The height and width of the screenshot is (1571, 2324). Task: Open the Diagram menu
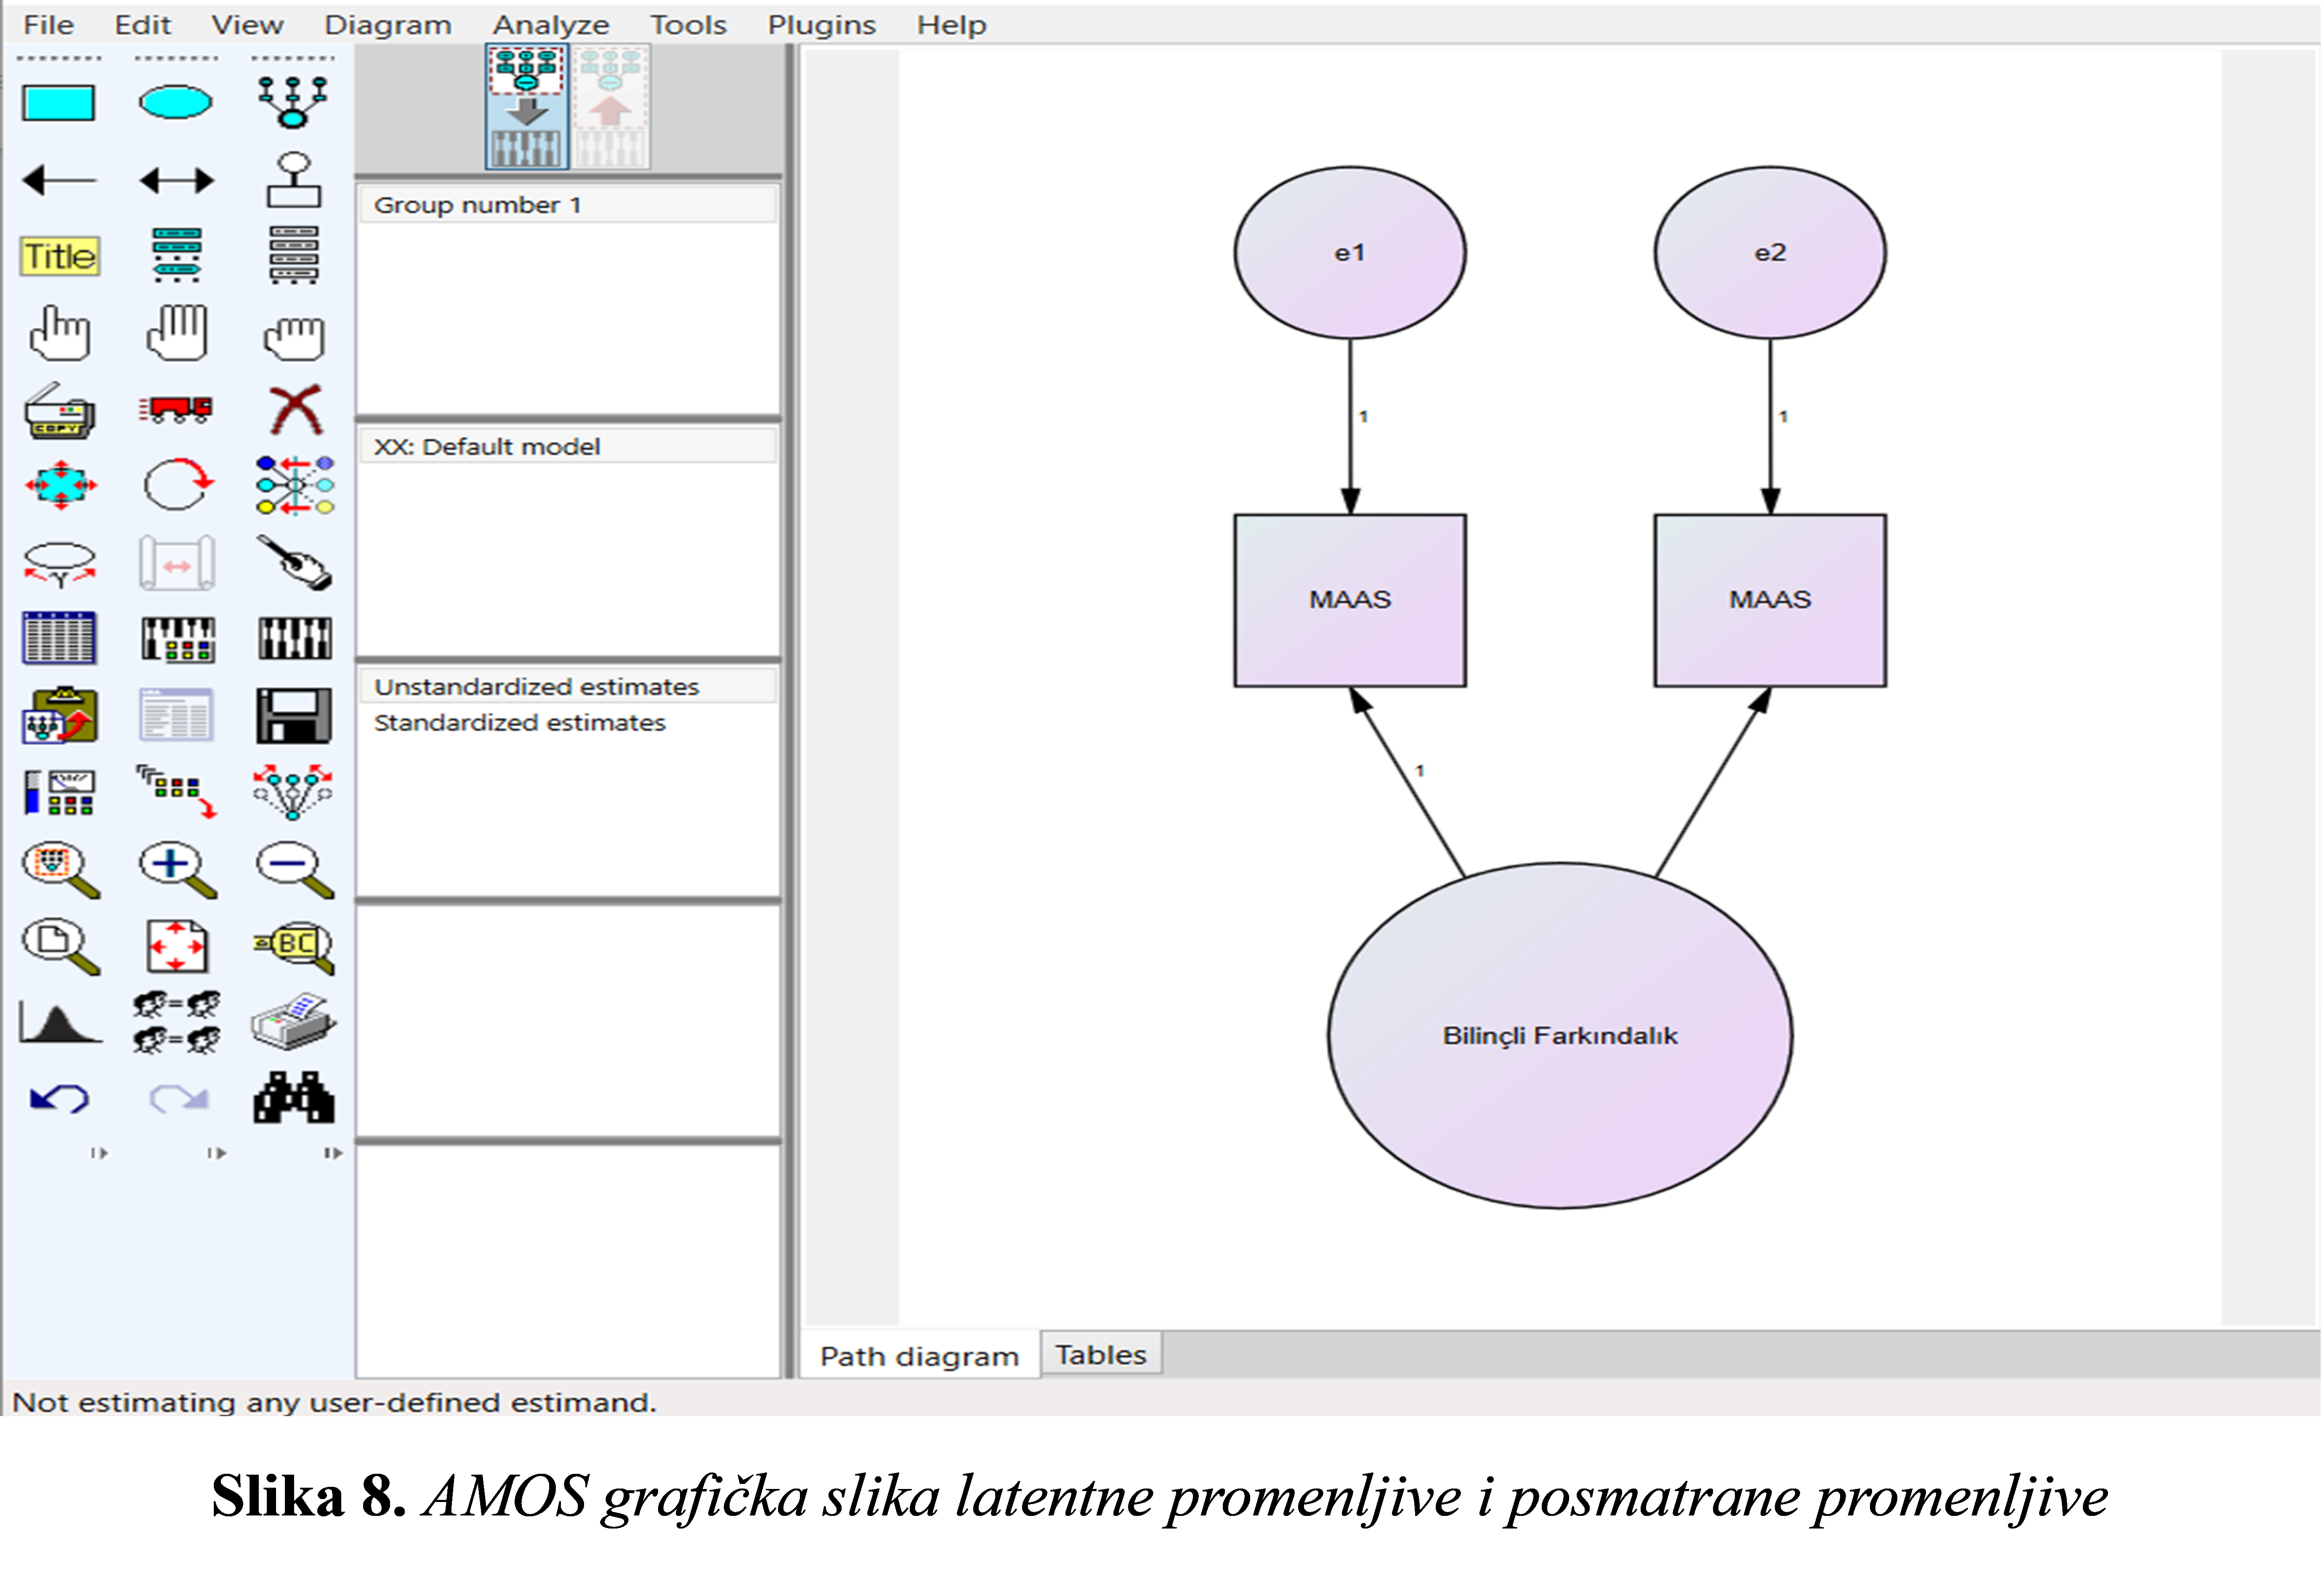pyautogui.click(x=388, y=25)
